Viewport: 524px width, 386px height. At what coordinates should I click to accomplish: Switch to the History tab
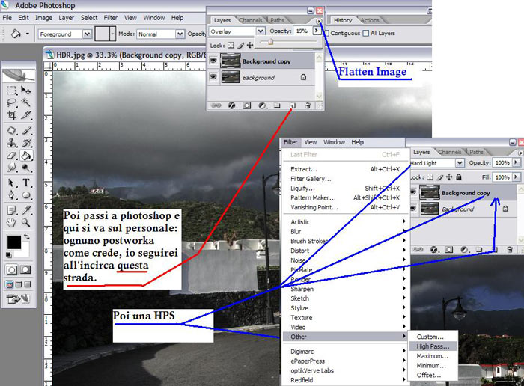click(344, 20)
